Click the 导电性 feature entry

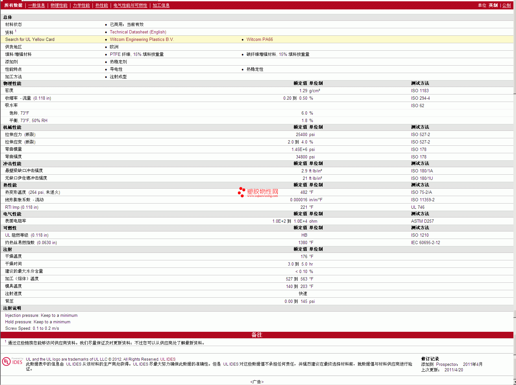pyautogui.click(x=116, y=69)
